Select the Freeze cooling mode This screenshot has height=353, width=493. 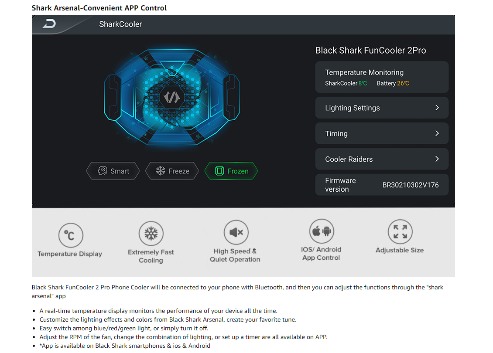click(172, 171)
